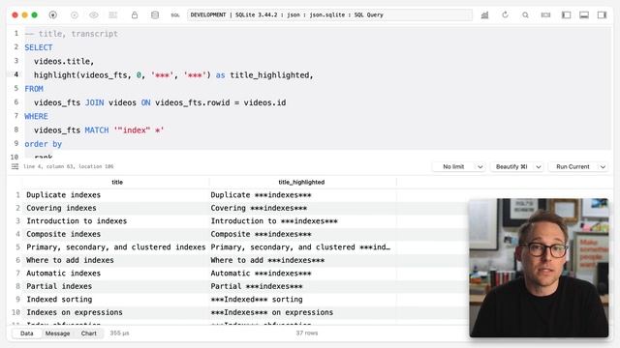Image resolution: width=620 pixels, height=348 pixels.
Task: Select 'Covering ***indexes***' highlighted cell
Action: tap(302, 208)
